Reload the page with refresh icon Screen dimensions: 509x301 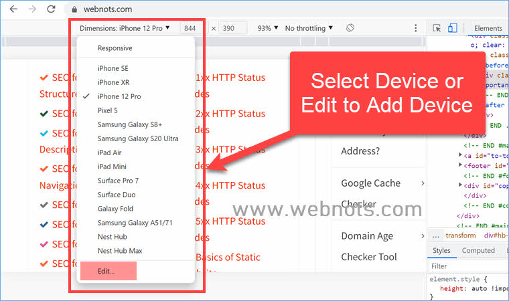tap(51, 9)
